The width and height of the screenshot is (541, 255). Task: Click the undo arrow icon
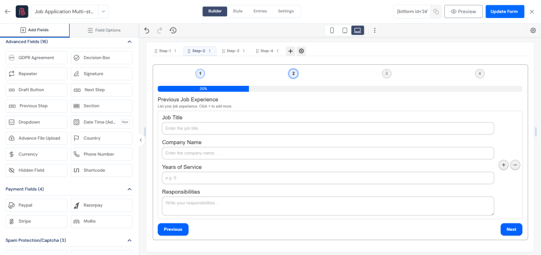[x=147, y=31]
